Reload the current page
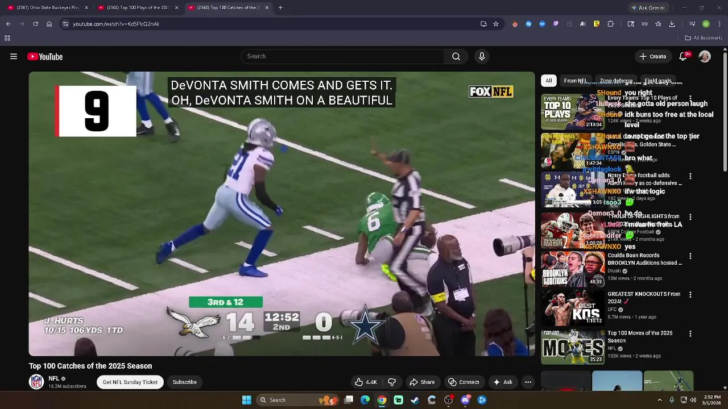The height and width of the screenshot is (409, 728). [x=35, y=24]
